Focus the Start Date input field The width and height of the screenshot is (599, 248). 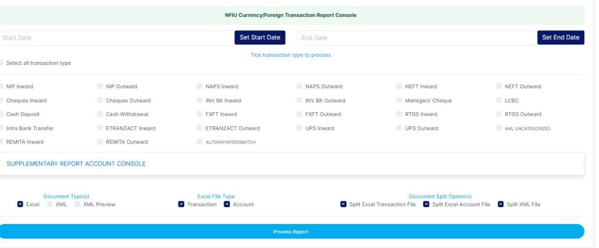(116, 38)
